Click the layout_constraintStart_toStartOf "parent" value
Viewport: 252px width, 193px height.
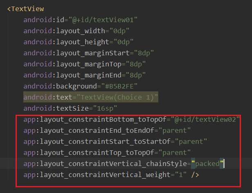pyautogui.click(x=191, y=141)
